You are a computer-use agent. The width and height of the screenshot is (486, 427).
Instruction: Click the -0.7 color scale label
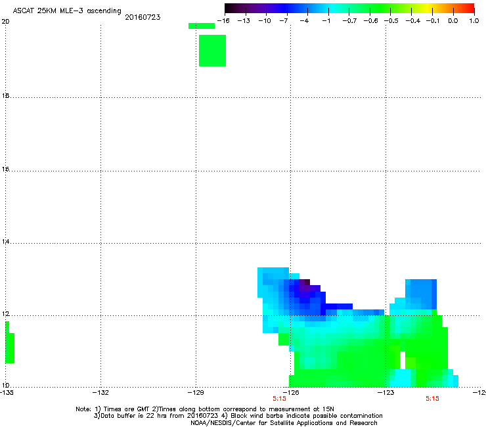pyautogui.click(x=349, y=21)
